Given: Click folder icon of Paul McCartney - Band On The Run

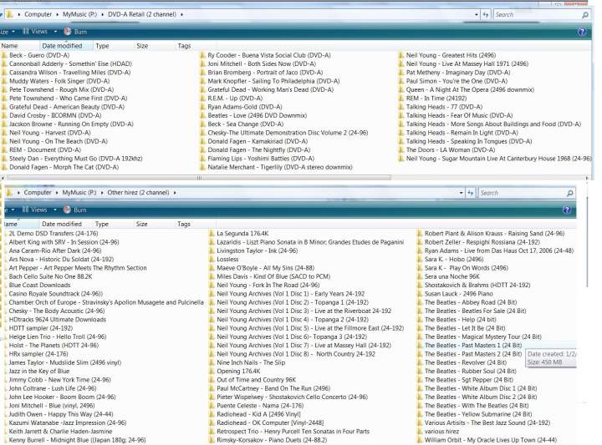Looking at the screenshot, I should [x=212, y=388].
